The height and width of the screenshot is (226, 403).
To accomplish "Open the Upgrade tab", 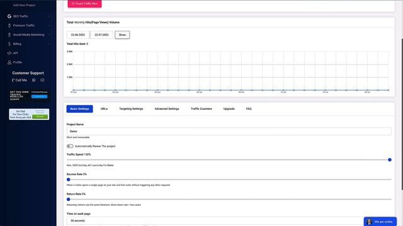I will point(229,109).
